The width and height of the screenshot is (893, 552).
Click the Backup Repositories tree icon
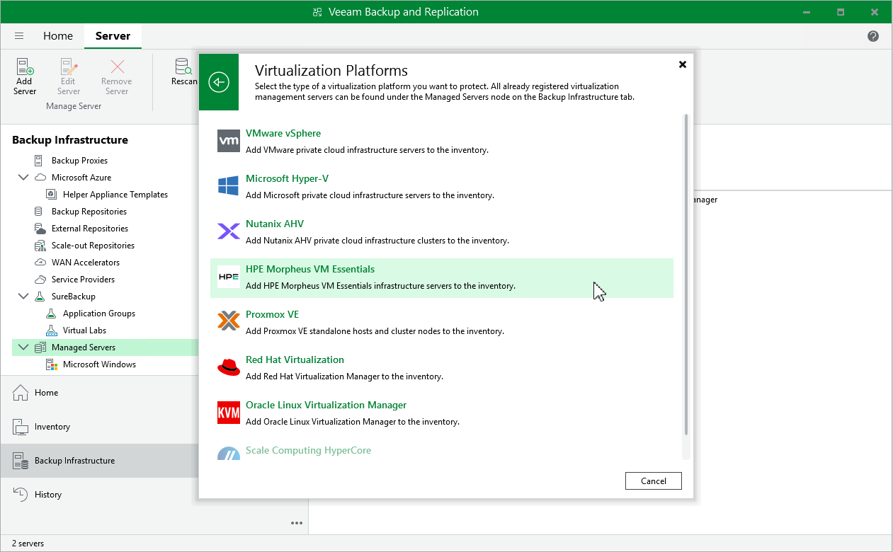tap(39, 212)
